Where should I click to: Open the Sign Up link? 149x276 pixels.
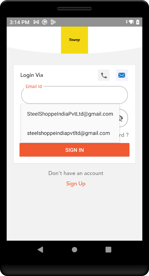pyautogui.click(x=76, y=184)
